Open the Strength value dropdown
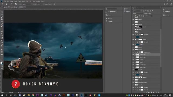The image size is (173, 97). coord(41,4)
